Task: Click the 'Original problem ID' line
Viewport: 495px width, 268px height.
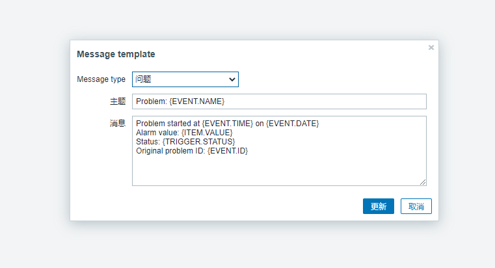Action: 192,151
